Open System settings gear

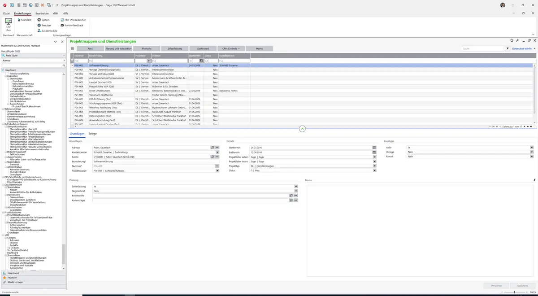click(x=43, y=20)
